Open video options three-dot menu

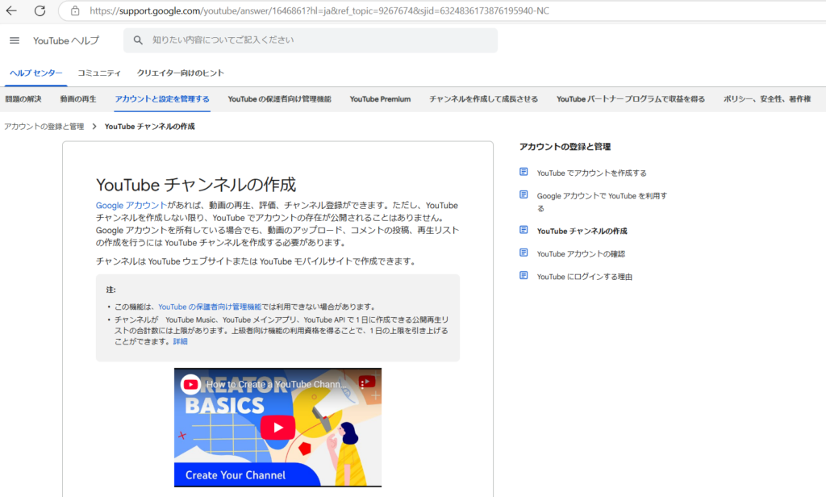point(362,384)
